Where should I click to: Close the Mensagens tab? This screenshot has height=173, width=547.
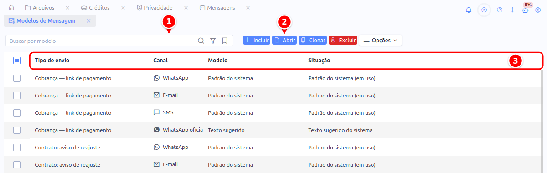[x=248, y=8]
